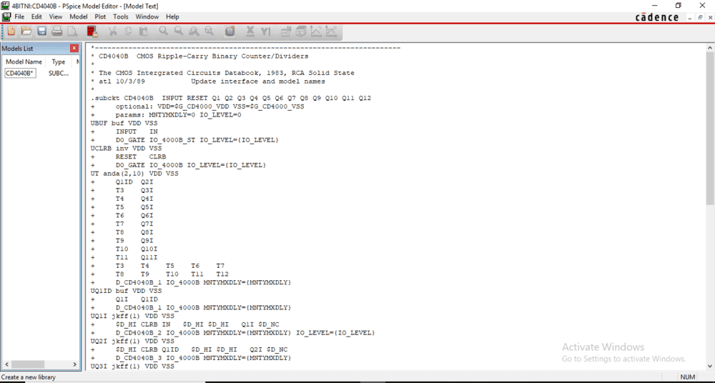Image resolution: width=715 pixels, height=383 pixels.
Task: Select the CD4040B* model in Models List
Action: click(20, 73)
